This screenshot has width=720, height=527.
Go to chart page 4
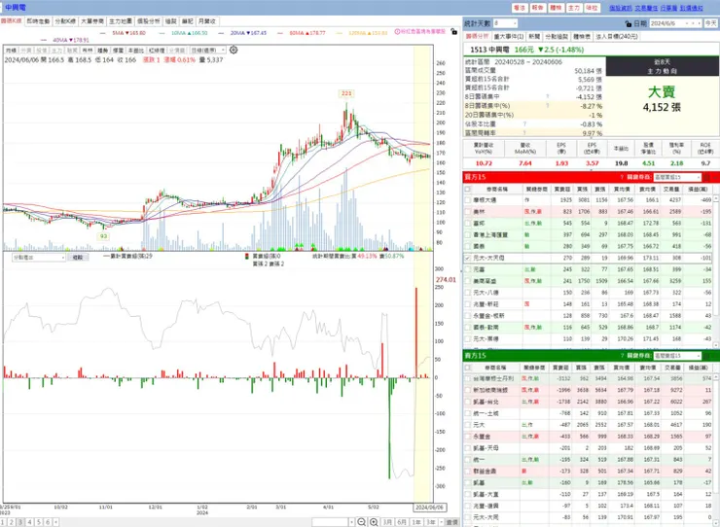pyautogui.click(x=29, y=522)
